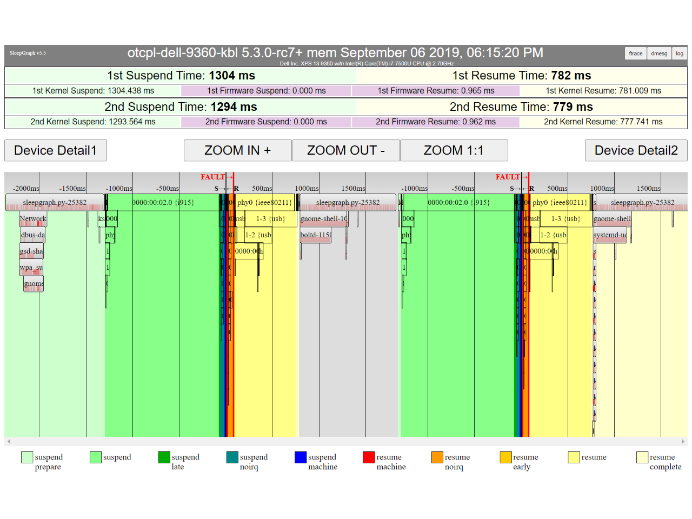Click the ZOOM OUT - button
The height and width of the screenshot is (519, 692).
(x=346, y=150)
